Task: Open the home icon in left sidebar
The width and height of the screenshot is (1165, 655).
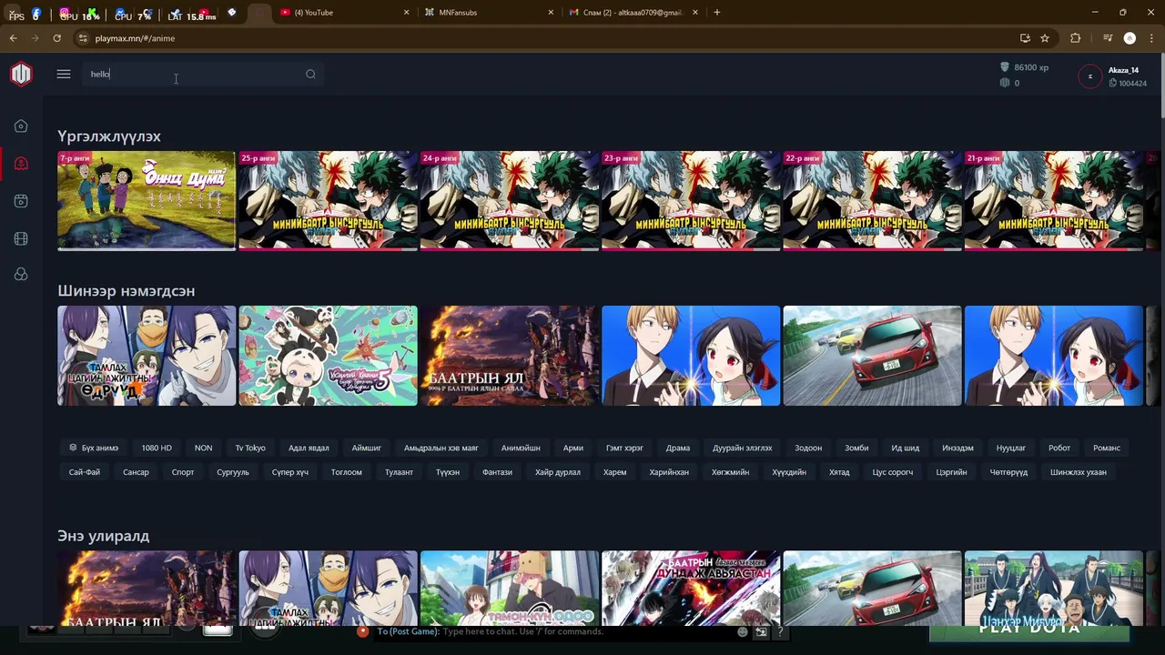Action: click(21, 126)
